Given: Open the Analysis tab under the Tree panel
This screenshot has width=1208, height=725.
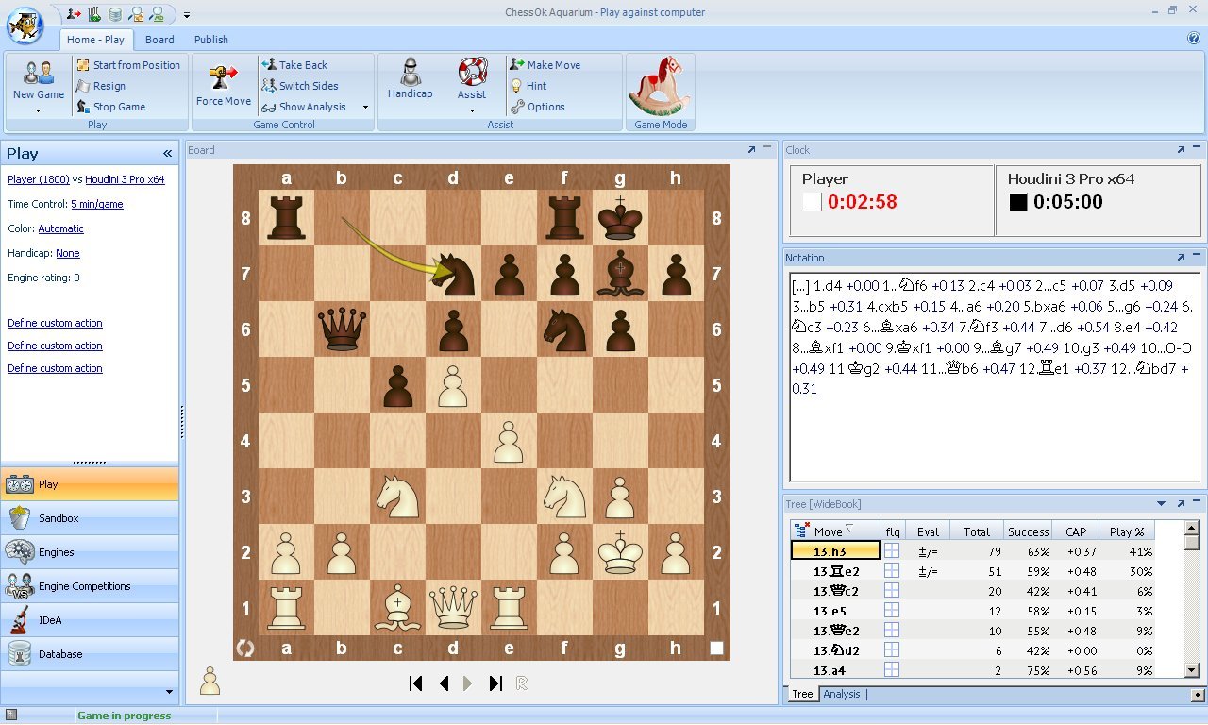Looking at the screenshot, I should point(841,694).
